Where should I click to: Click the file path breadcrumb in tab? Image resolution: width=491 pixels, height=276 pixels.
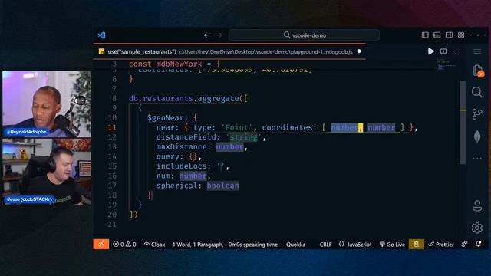[x=265, y=52]
